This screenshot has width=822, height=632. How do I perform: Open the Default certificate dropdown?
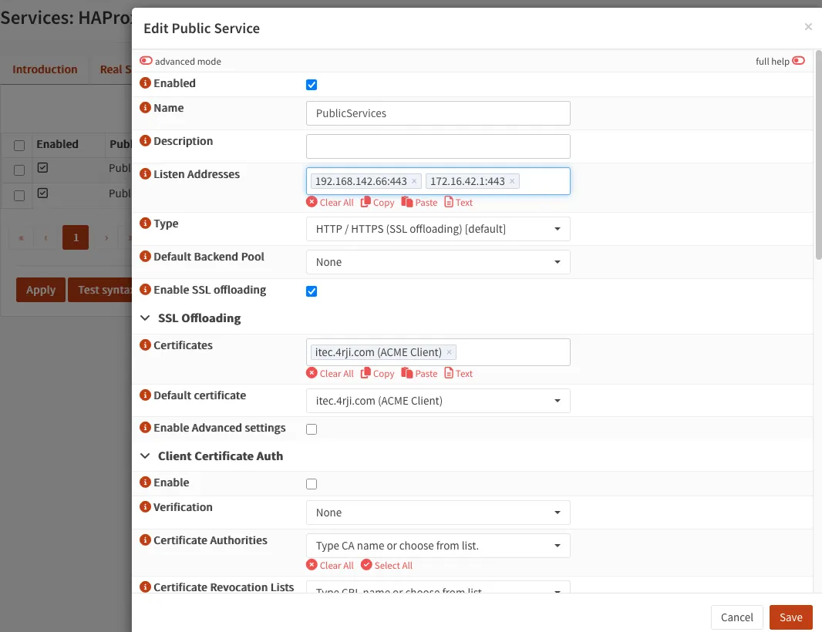438,401
